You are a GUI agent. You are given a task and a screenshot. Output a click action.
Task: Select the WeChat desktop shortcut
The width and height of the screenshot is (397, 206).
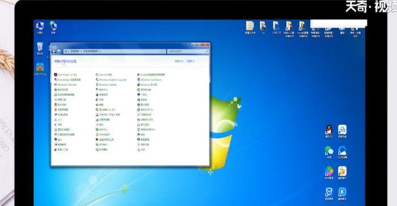coord(329,152)
